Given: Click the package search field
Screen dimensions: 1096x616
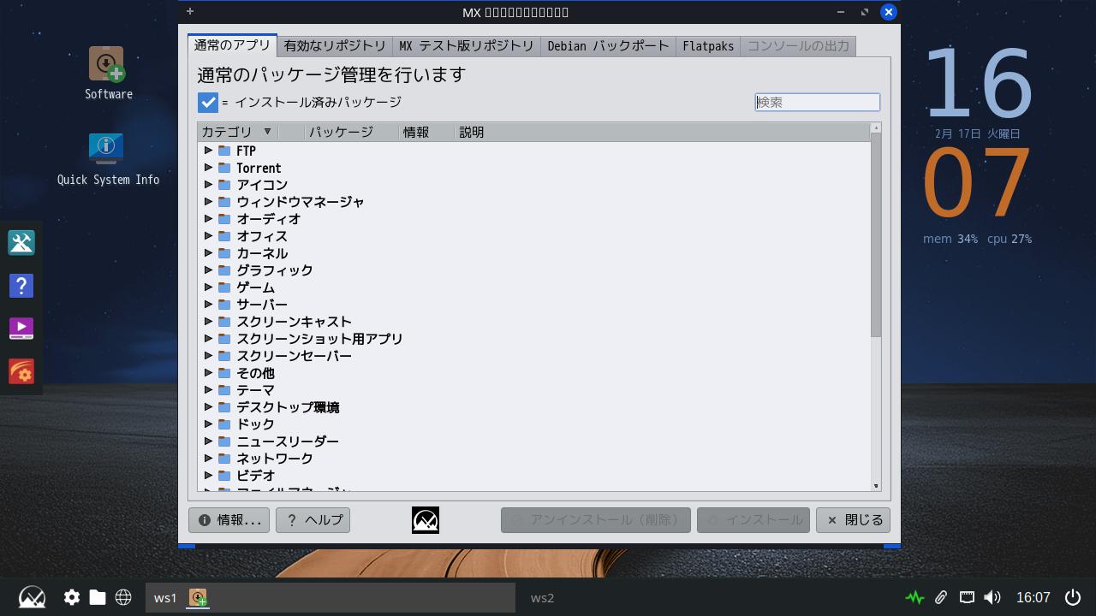Looking at the screenshot, I should (817, 103).
